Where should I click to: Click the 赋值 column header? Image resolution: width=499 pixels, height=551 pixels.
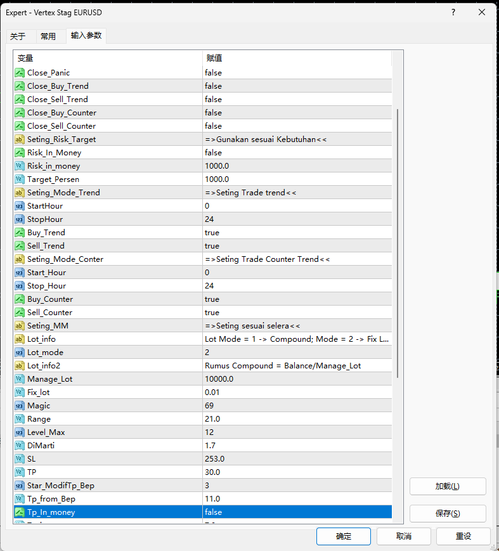297,58
